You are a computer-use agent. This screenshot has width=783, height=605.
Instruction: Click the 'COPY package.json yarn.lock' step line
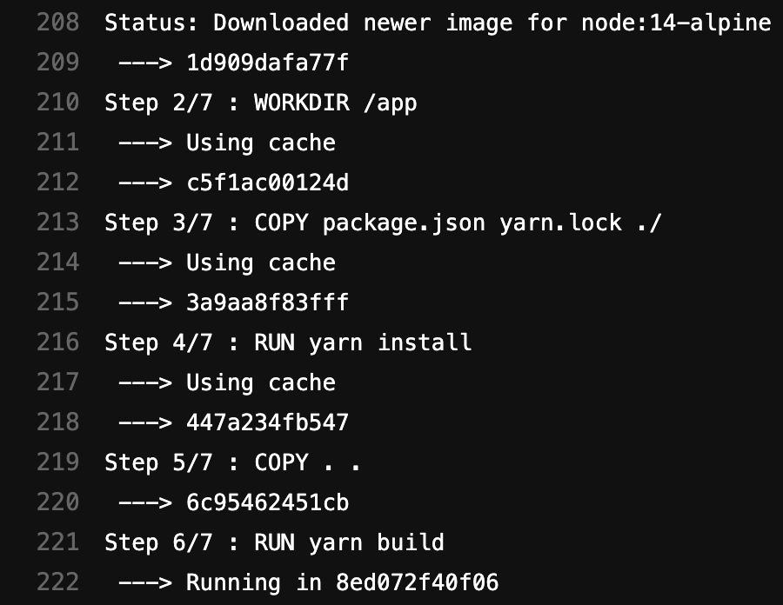tap(383, 223)
